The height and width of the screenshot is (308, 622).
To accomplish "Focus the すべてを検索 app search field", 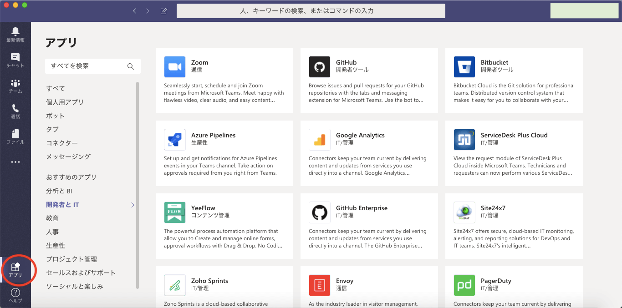I will coord(93,66).
